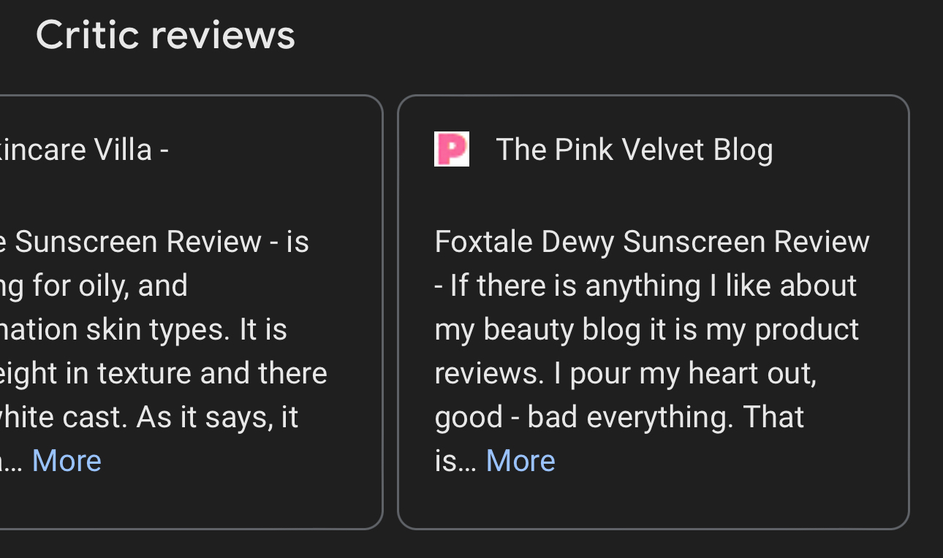Select the Foxtale Dewy Sunscreen Review headline text
Image resolution: width=943 pixels, height=558 pixels.
tap(651, 242)
